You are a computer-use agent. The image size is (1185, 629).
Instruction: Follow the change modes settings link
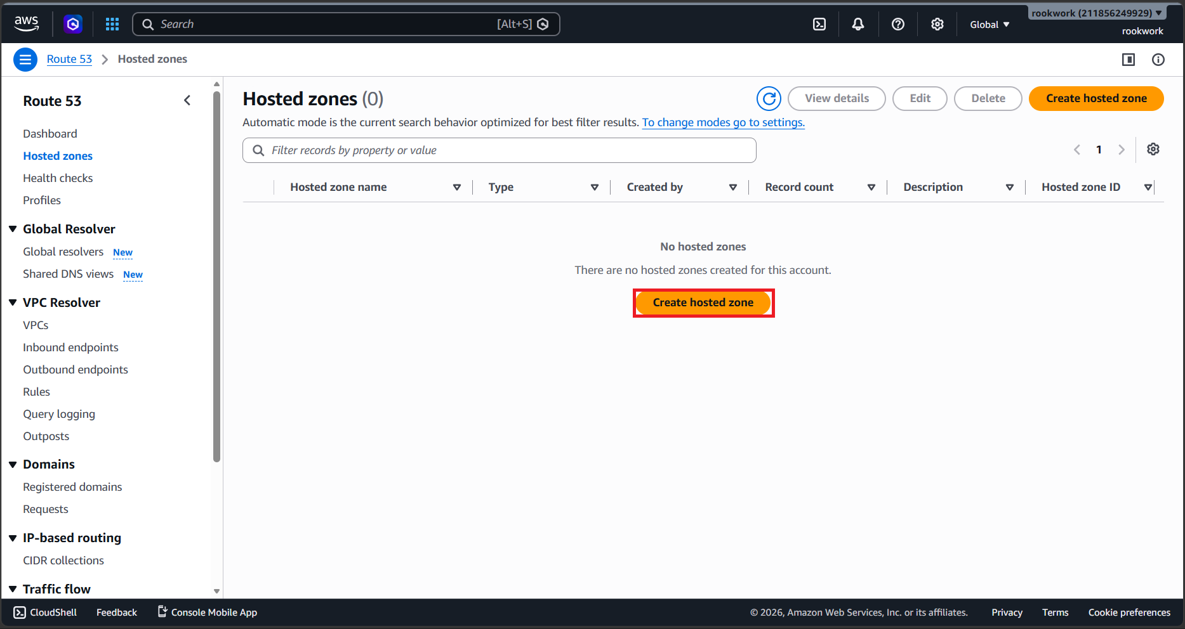(724, 122)
